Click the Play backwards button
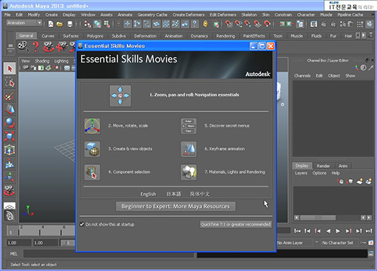Image resolution: width=377 pixels, height=271 pixels. point(328,231)
